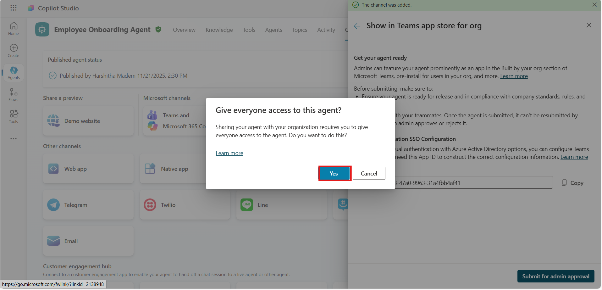Select the Telegram channel tile

[88, 205]
